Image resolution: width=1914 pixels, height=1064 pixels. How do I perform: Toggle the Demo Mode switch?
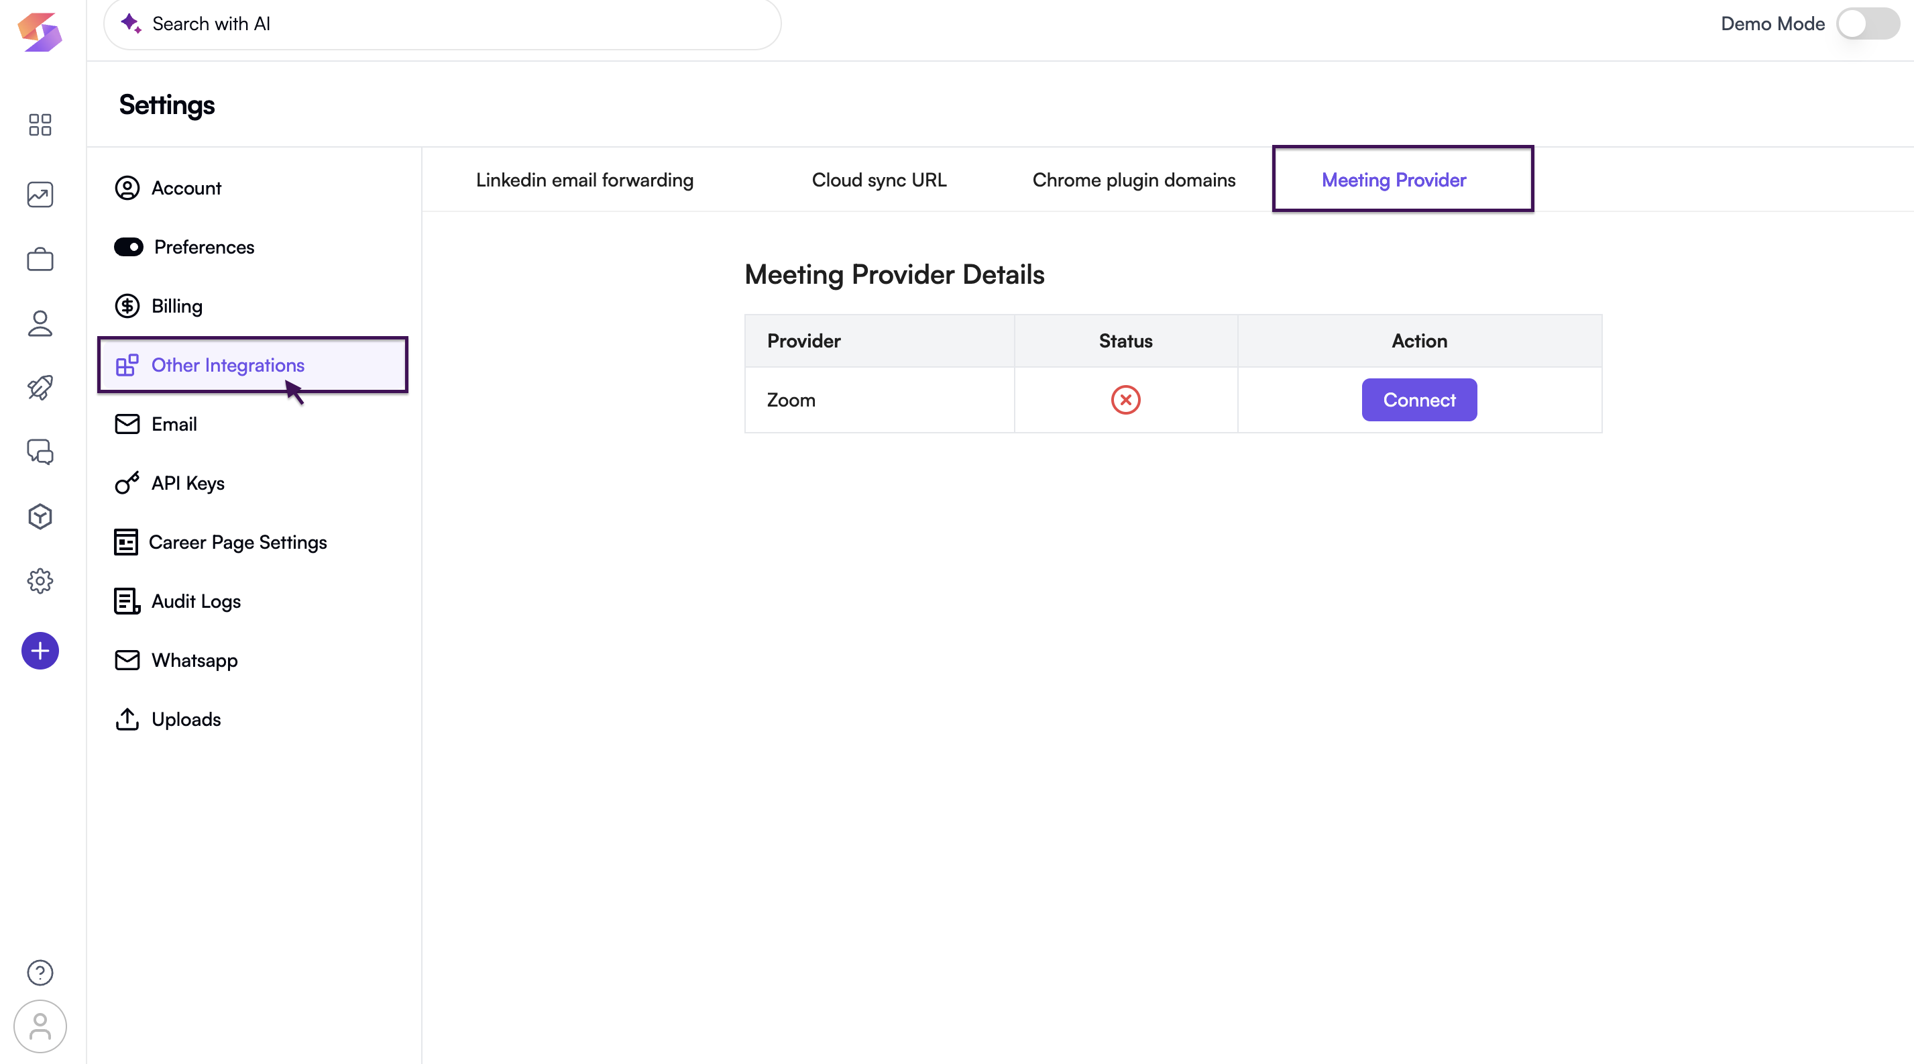pos(1868,23)
